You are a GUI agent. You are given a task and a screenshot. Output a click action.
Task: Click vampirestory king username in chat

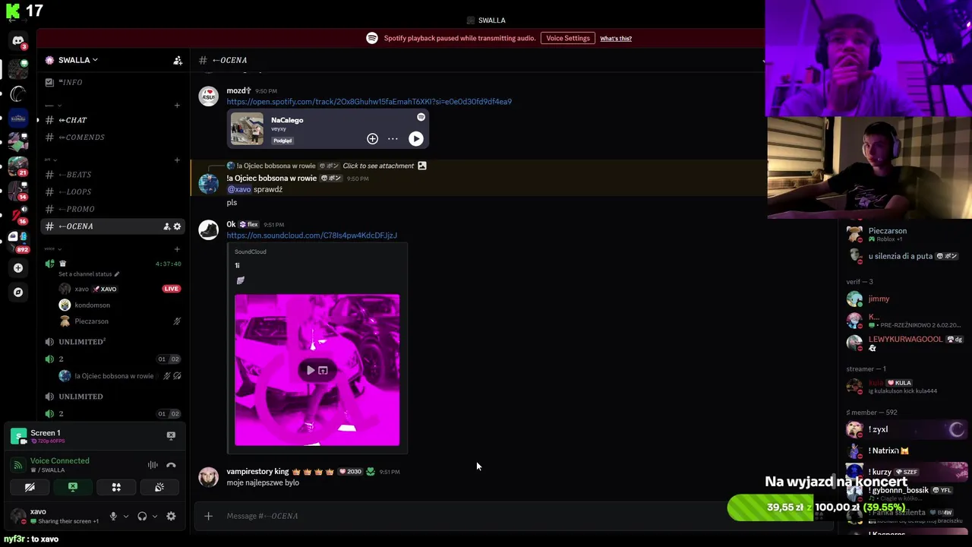[x=257, y=472]
